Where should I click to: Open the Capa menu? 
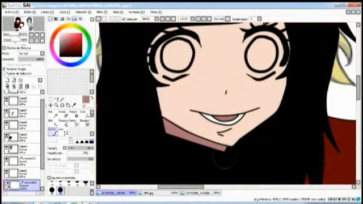pos(65,12)
